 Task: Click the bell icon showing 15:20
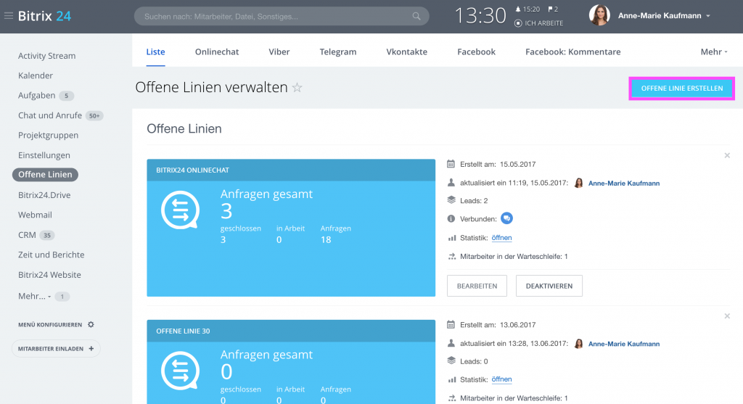pos(518,9)
